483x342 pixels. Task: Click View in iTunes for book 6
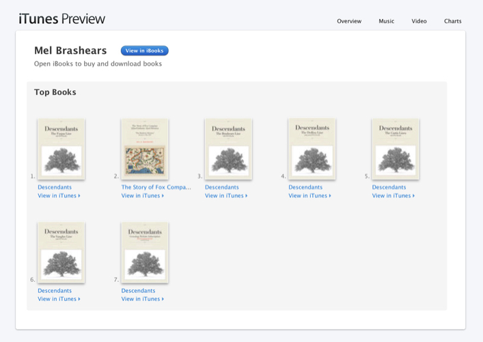(x=59, y=299)
